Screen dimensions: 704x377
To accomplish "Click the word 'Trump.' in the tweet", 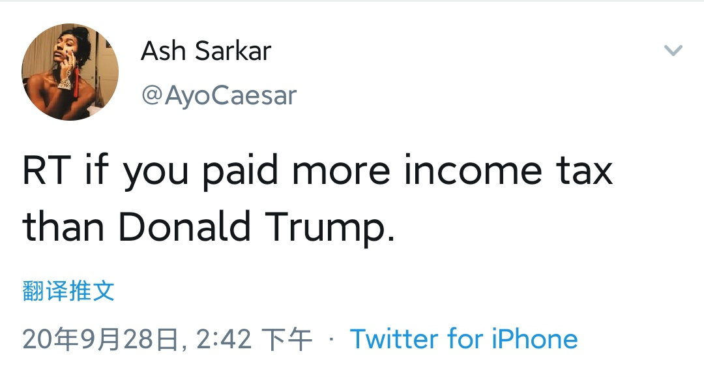I will (x=330, y=228).
